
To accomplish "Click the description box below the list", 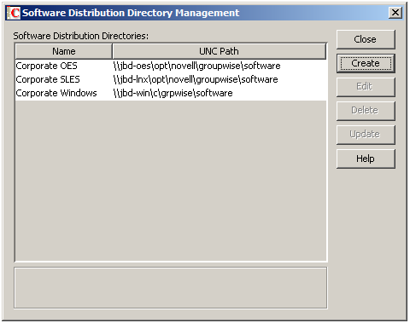I will [171, 288].
